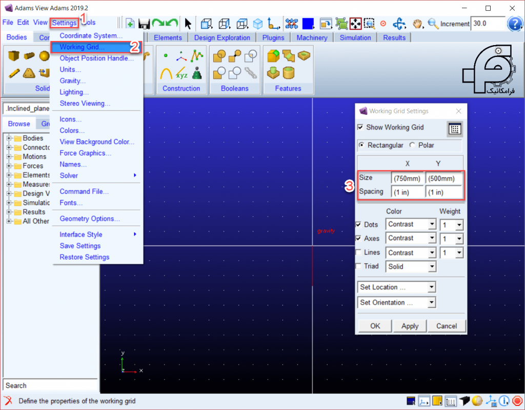Image resolution: width=525 pixels, height=410 pixels.
Task: Enable the Triad checkbox
Action: [x=358, y=266]
